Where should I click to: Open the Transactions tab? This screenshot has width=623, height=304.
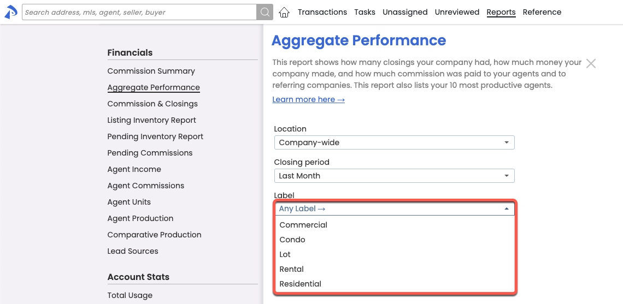pos(322,12)
